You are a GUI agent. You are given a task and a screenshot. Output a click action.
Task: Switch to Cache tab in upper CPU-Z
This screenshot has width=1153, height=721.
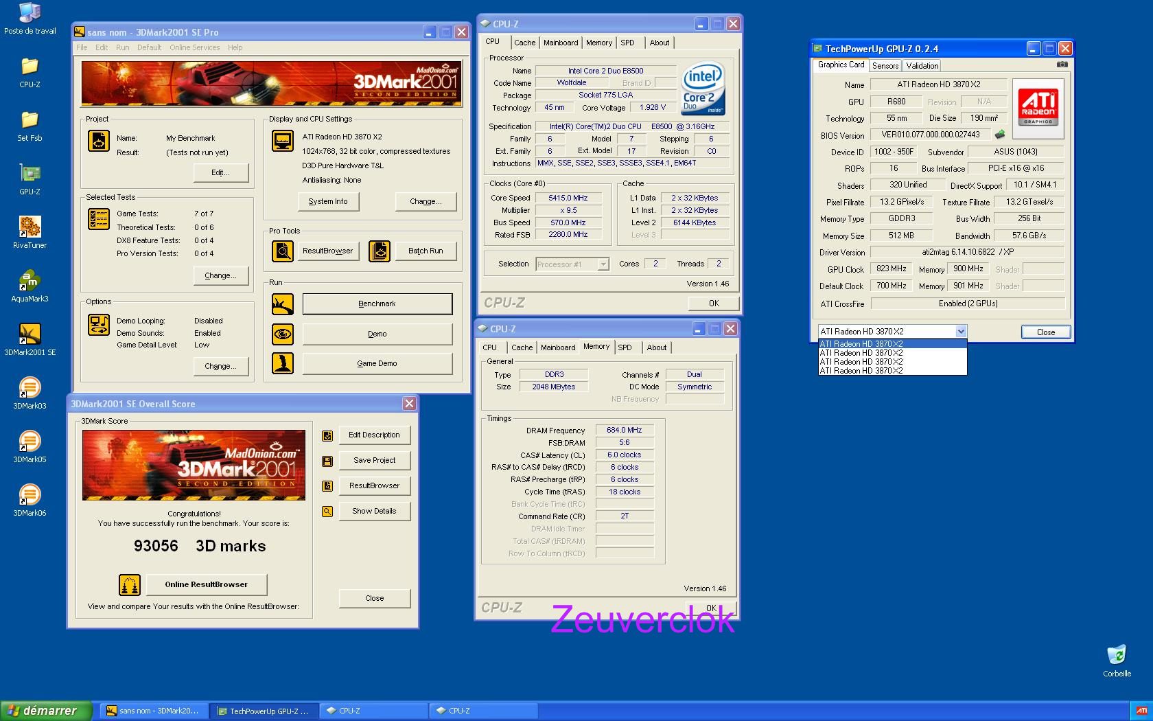[525, 43]
